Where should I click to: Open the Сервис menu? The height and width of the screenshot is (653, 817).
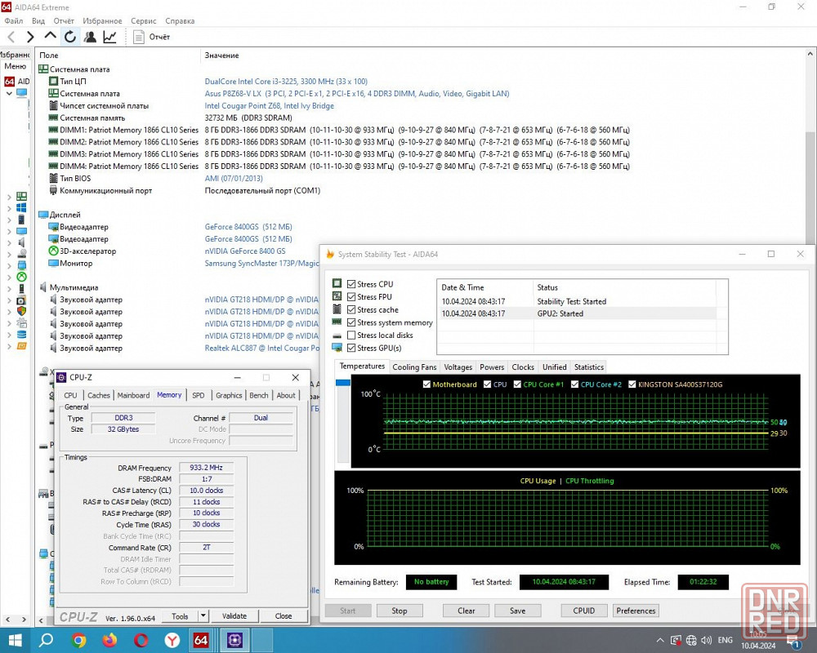[x=144, y=20]
